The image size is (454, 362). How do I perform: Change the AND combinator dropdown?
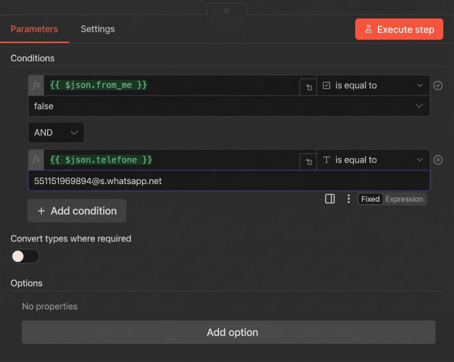(56, 133)
